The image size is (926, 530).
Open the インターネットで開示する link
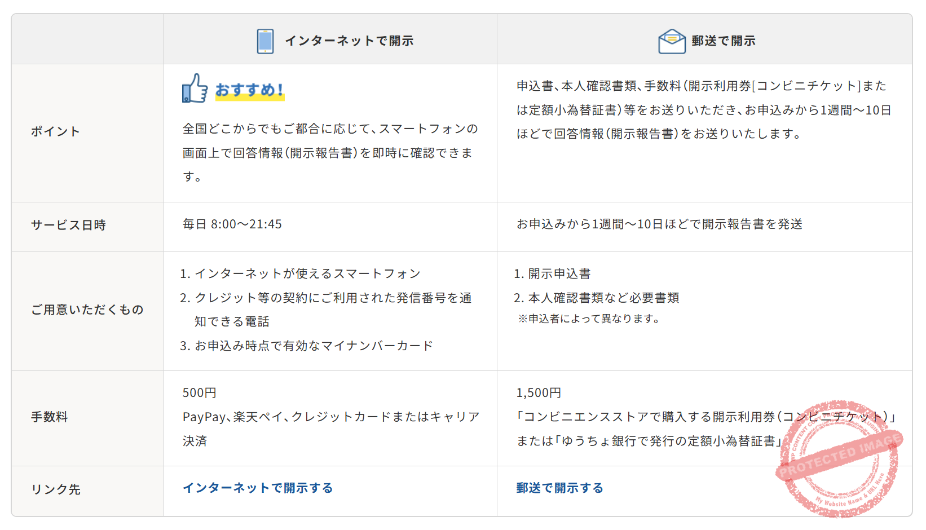[x=258, y=488]
